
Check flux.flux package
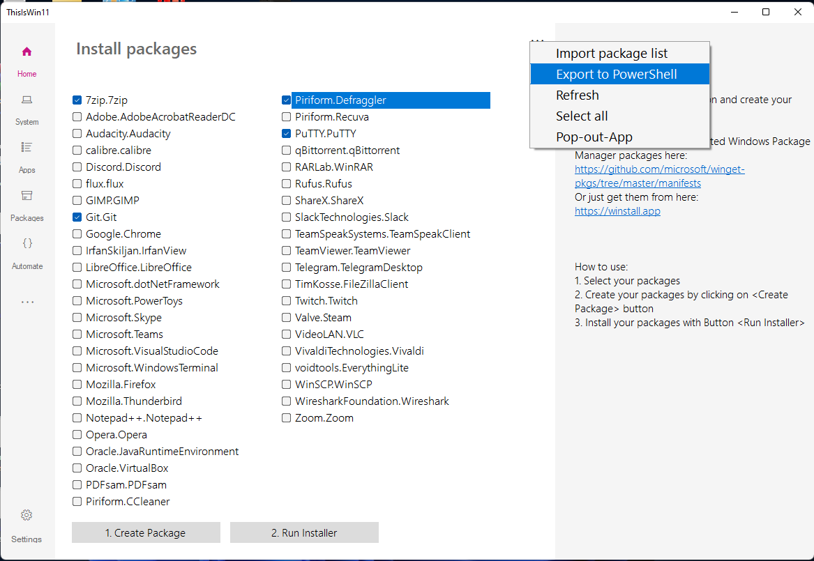77,183
